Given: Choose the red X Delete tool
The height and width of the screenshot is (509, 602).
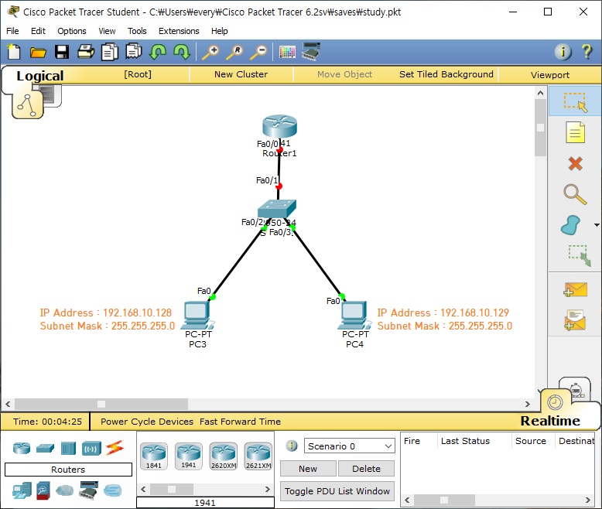Looking at the screenshot, I should pos(575,163).
